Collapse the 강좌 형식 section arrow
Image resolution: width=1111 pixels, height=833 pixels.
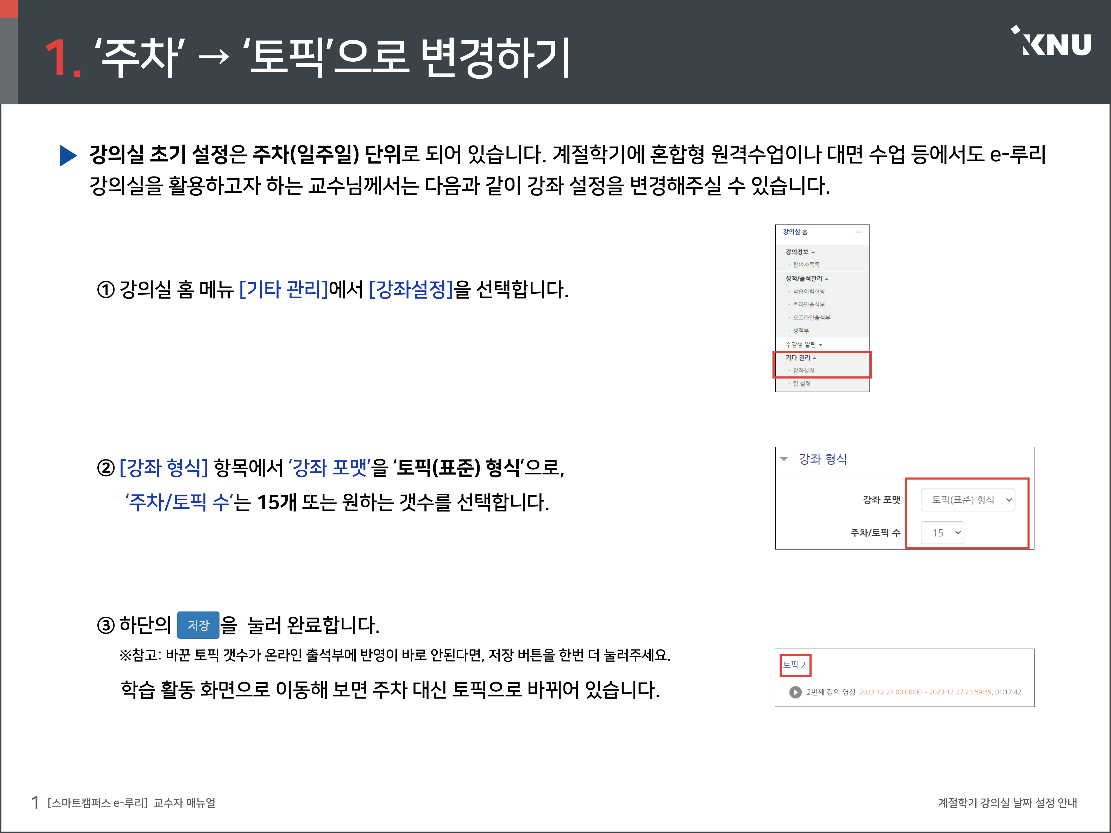tap(784, 459)
